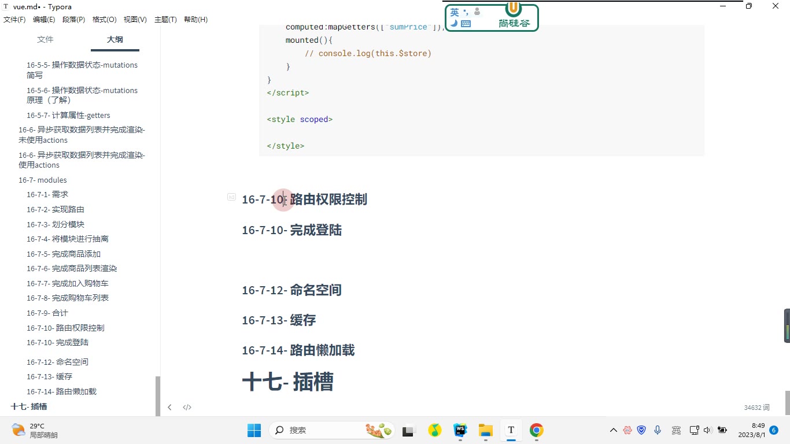Screen dimensions: 790x444
Task: Open File Explorer from the taskbar
Action: coord(485,430)
